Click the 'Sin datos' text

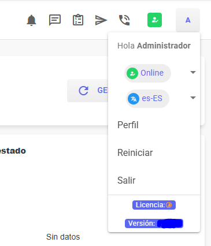[x=63, y=237]
